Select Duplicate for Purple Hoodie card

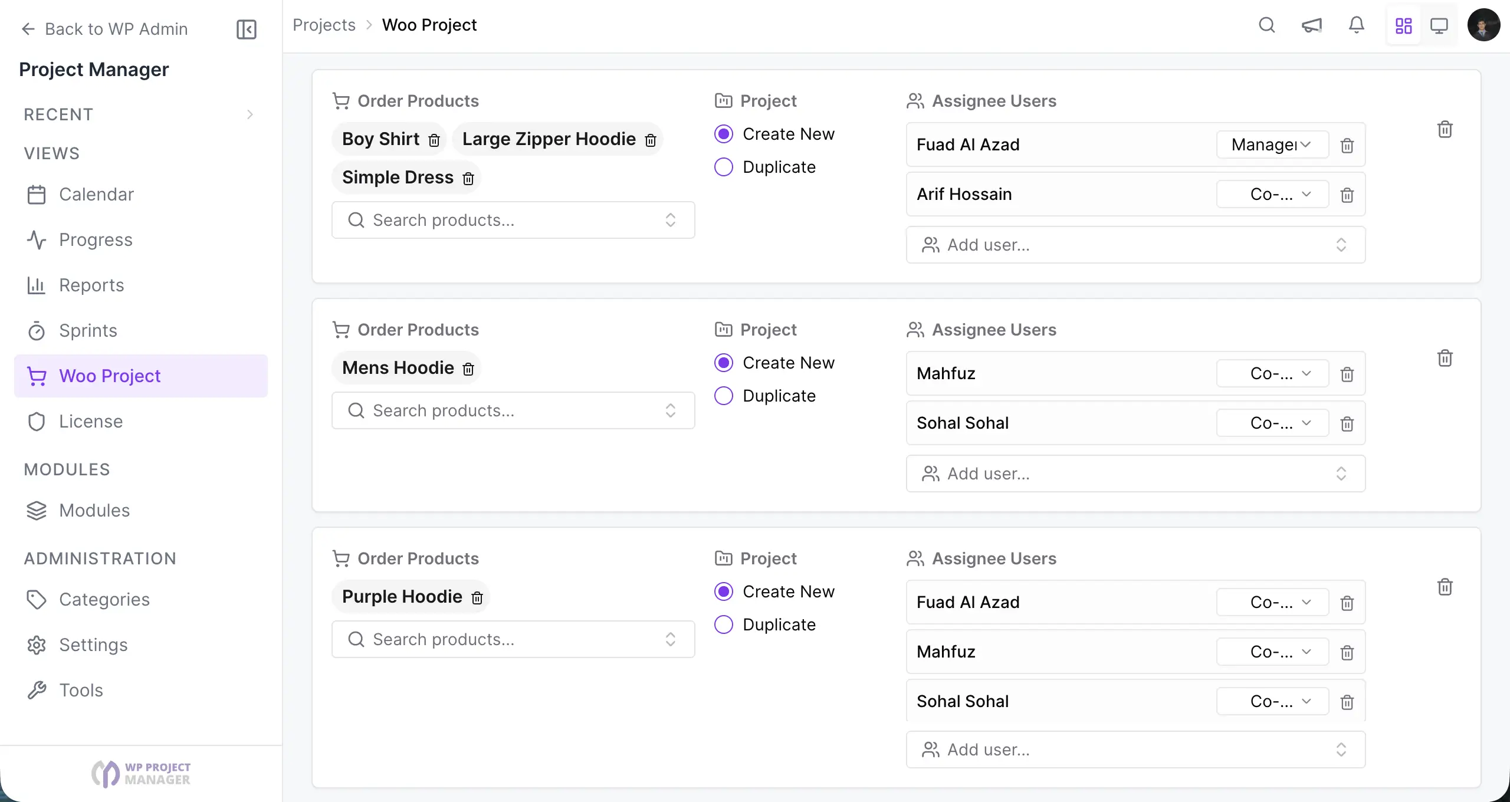[x=724, y=624]
